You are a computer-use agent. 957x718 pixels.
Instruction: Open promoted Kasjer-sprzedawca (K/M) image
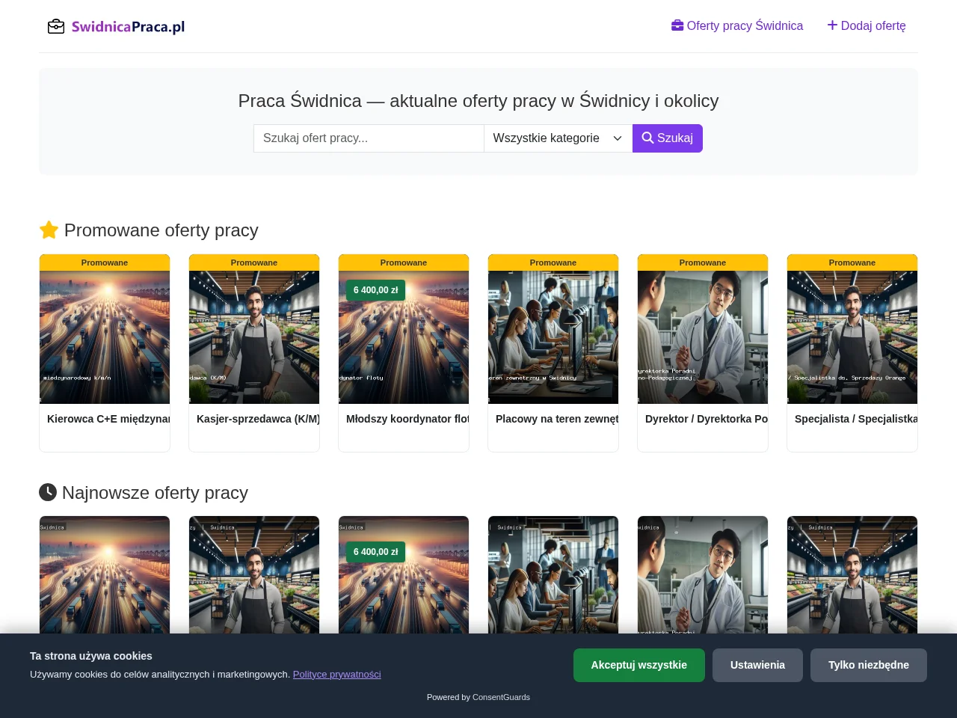pyautogui.click(x=254, y=337)
